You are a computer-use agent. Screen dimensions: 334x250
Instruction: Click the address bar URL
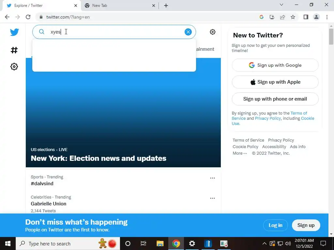click(x=68, y=17)
